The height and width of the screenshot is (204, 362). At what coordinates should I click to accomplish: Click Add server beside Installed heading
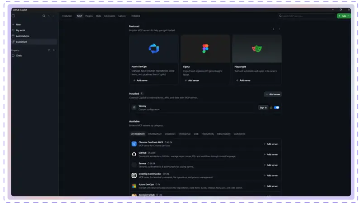273,94
